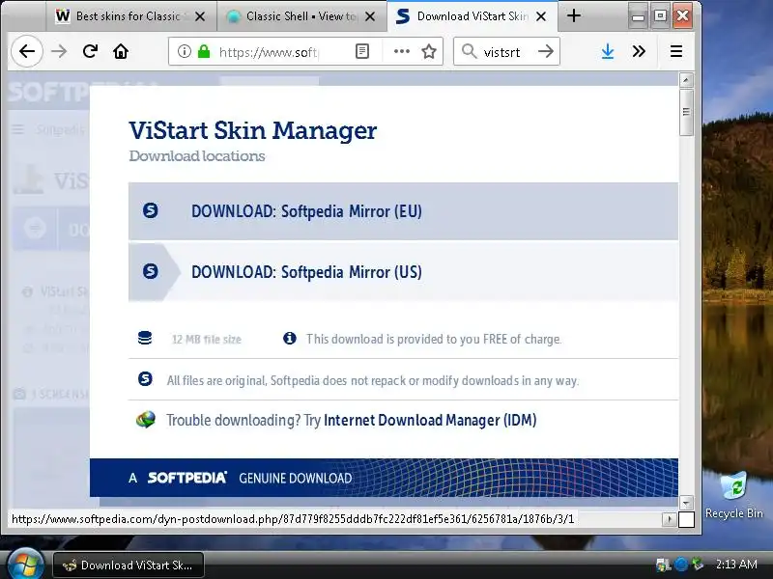Click the Softpedia S icon beside EU mirror

click(x=151, y=210)
